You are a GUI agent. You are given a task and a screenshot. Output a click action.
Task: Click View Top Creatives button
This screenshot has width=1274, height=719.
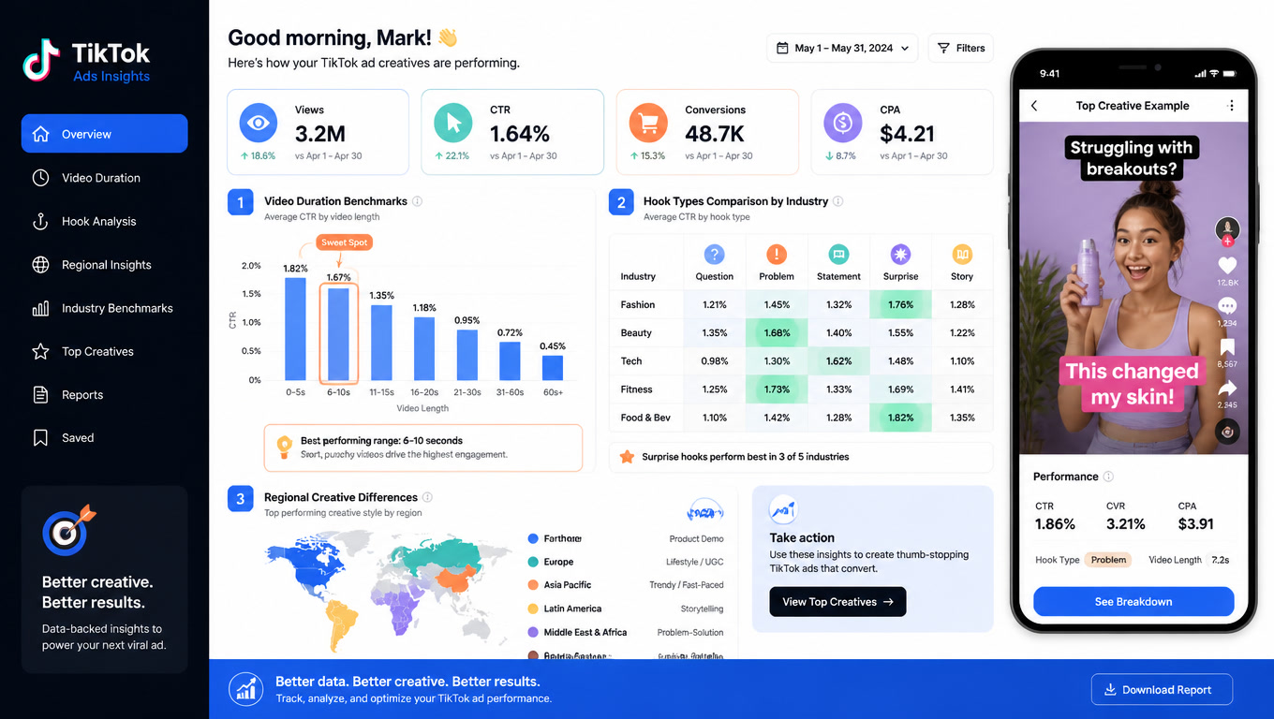click(x=837, y=602)
